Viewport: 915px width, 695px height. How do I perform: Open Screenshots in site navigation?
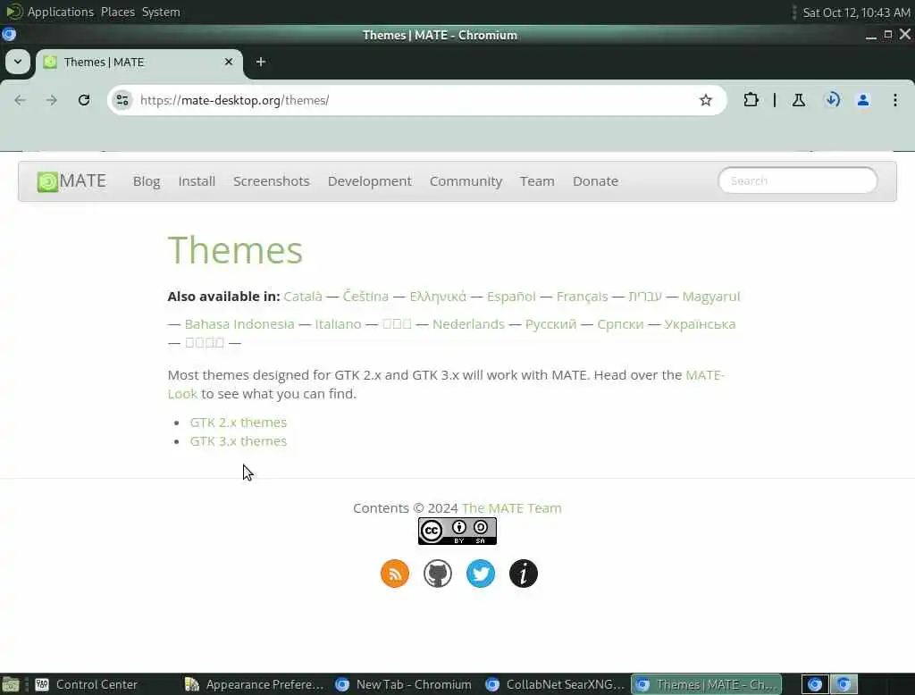pyautogui.click(x=272, y=181)
